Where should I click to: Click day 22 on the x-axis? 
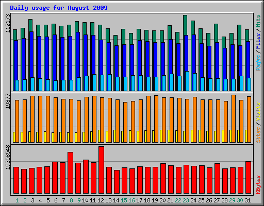point(178,200)
